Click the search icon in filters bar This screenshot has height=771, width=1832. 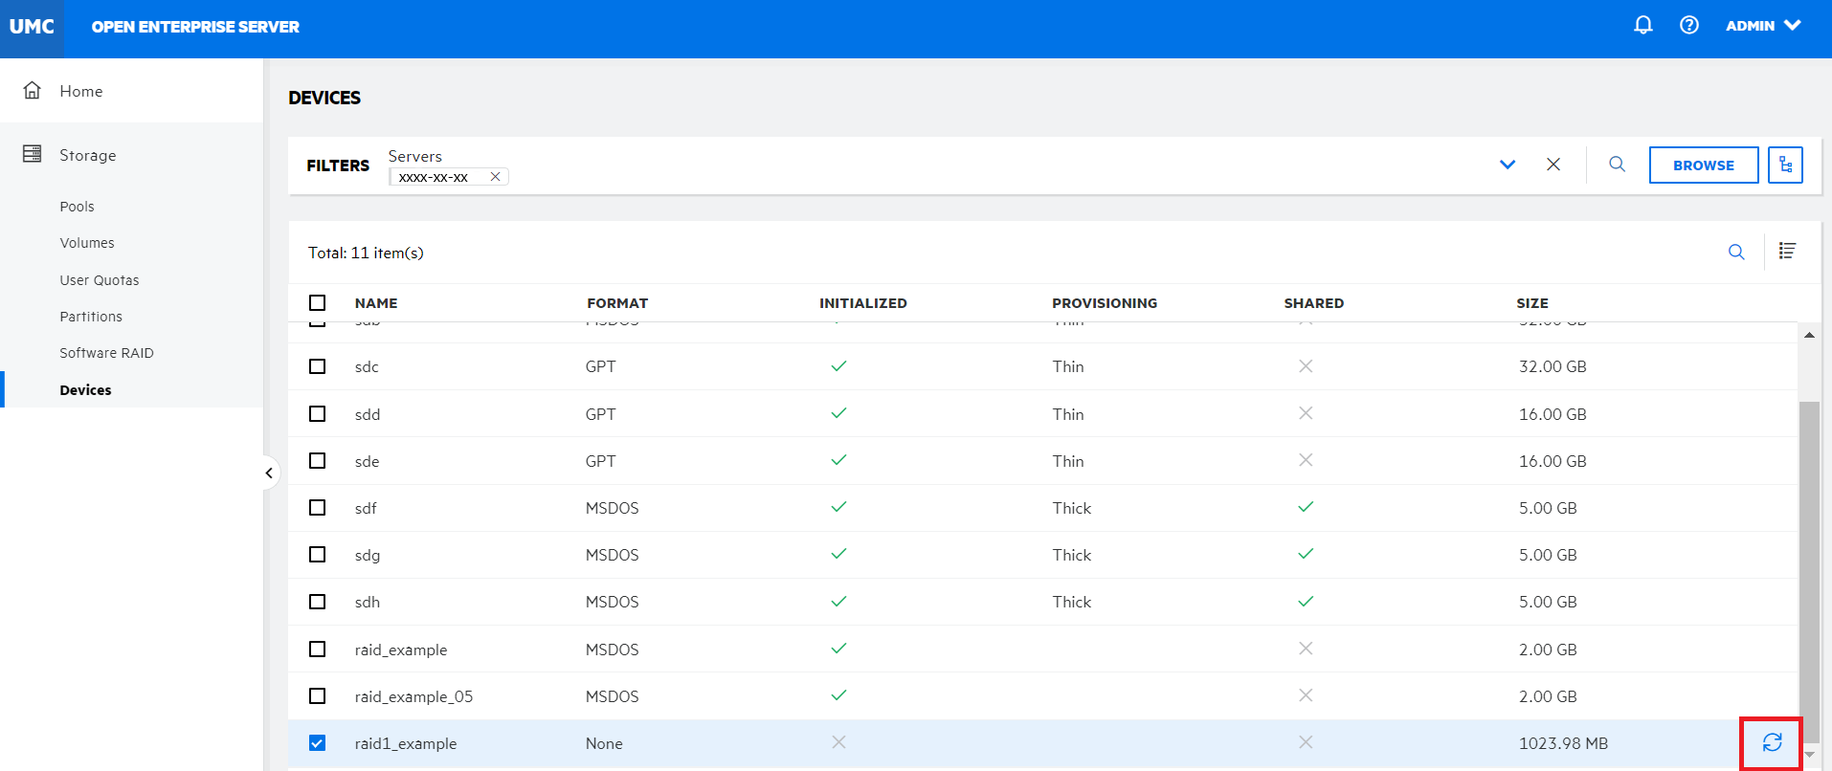pos(1617,165)
